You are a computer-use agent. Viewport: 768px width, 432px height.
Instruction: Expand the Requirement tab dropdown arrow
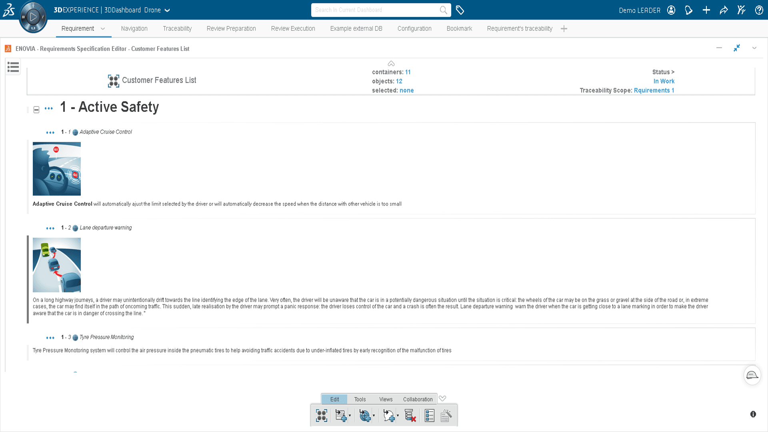tap(103, 29)
